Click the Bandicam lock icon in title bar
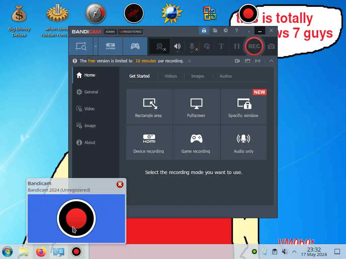Viewport: 346px width, 259px height. point(204,30)
